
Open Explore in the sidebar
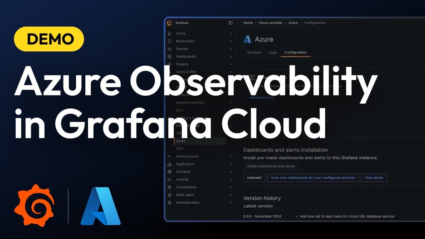click(x=182, y=64)
